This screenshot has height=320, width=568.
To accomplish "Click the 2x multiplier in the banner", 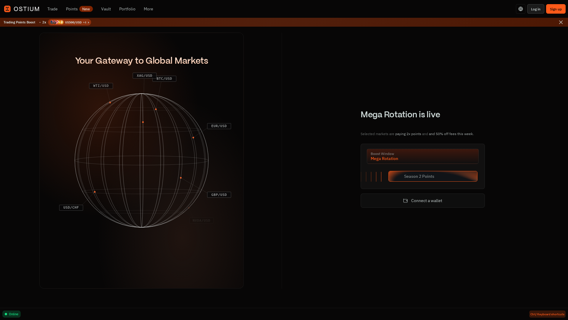I will tap(44, 22).
